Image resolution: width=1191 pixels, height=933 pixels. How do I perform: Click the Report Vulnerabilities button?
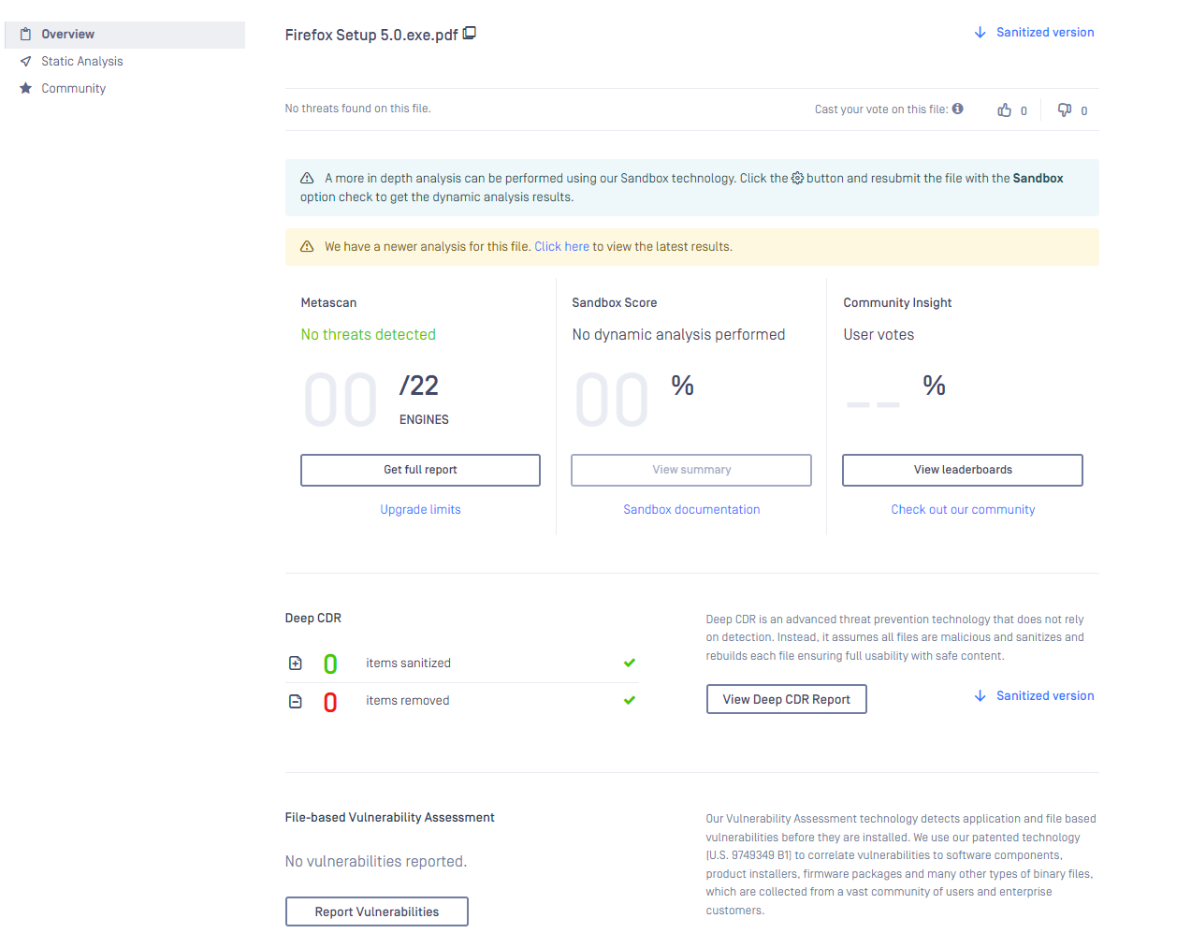(x=377, y=911)
